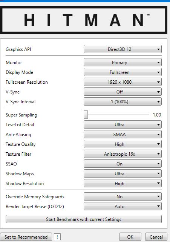Viewport: 170px width, 242px height.
Task: Open Level of Detail Ultra dropdown
Action: pos(123,124)
